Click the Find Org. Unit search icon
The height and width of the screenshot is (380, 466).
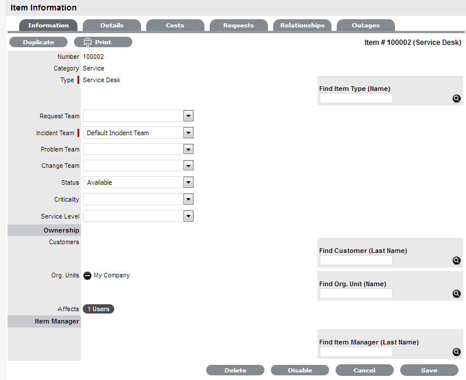(x=457, y=294)
